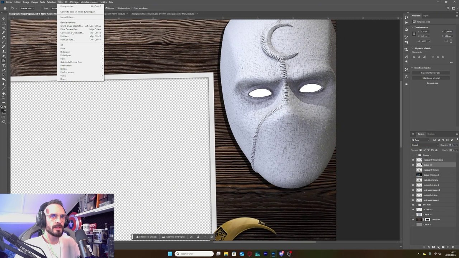Screen dimensions: 459x258
Task: Enable the Tous les calques checkbox
Action: point(133,8)
